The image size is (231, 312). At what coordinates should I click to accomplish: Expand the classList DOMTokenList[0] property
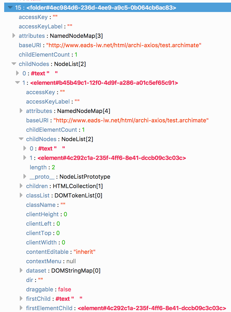point(21,195)
